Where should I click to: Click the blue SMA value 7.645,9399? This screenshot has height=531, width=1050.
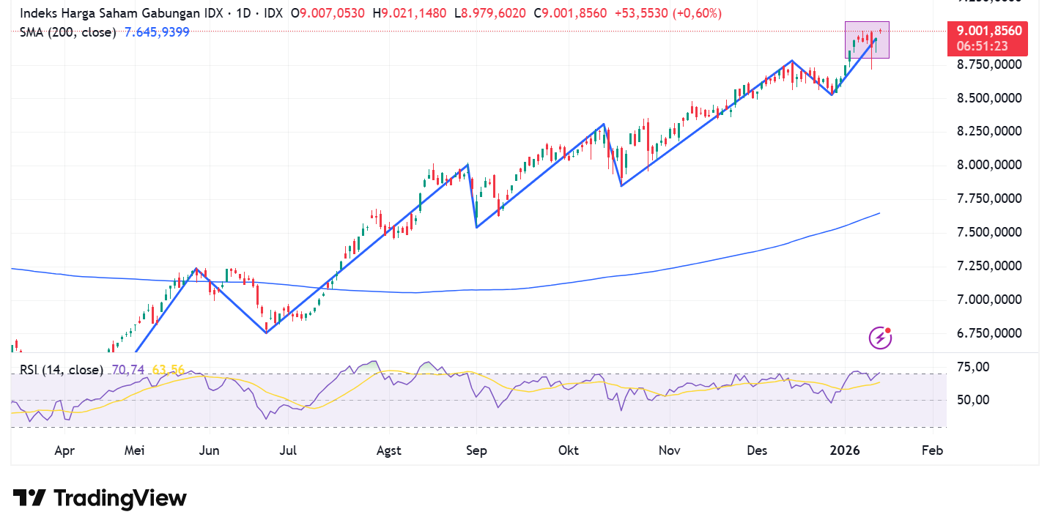point(156,32)
